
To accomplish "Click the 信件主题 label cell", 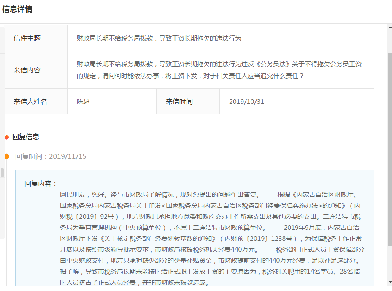I will click(x=36, y=38).
